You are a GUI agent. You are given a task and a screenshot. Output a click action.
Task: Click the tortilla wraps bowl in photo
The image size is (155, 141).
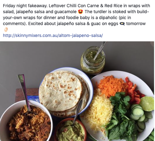tap(65, 92)
